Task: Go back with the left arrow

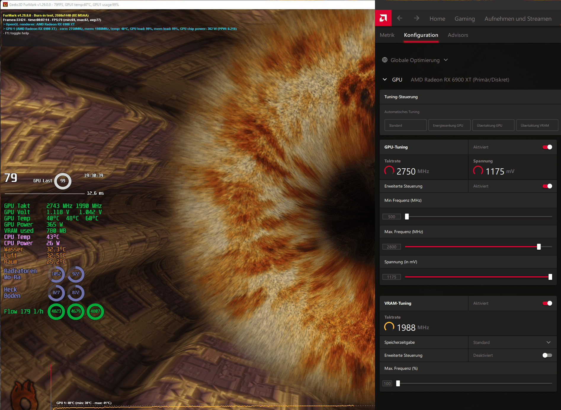Action: (400, 18)
